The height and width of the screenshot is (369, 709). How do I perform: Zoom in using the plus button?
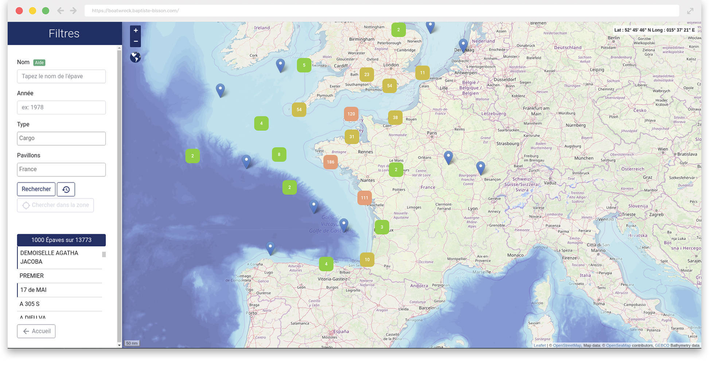135,31
